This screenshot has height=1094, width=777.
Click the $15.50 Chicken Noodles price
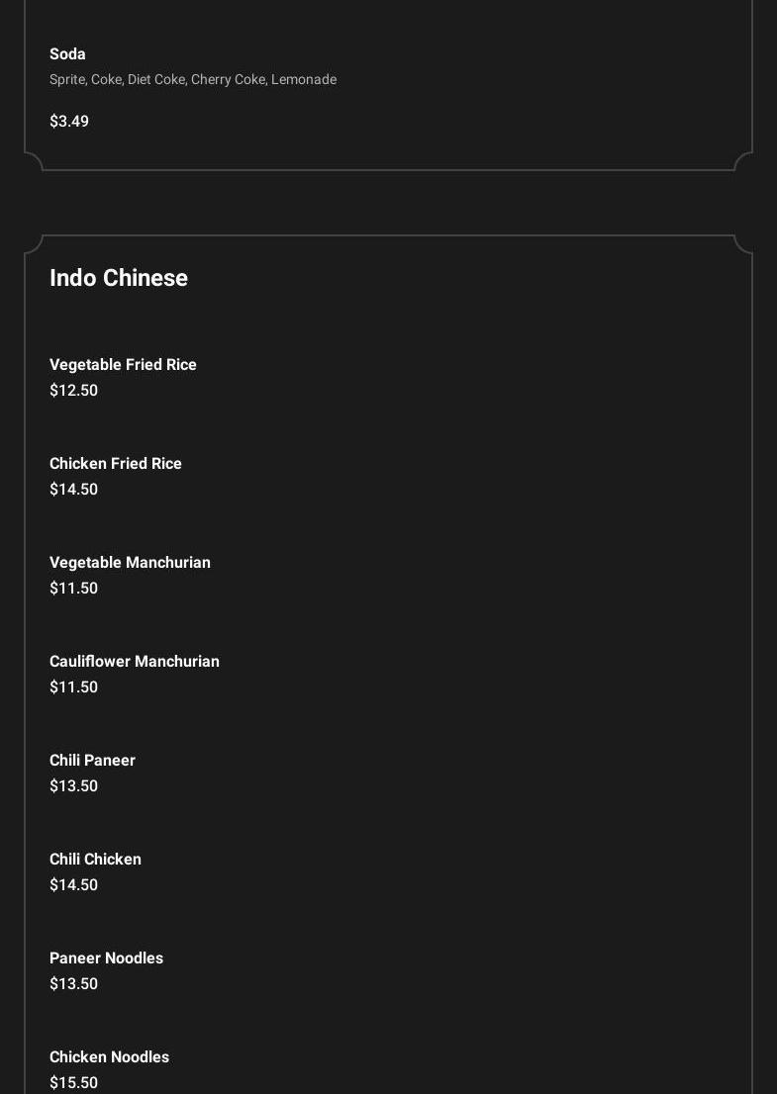pyautogui.click(x=73, y=1083)
